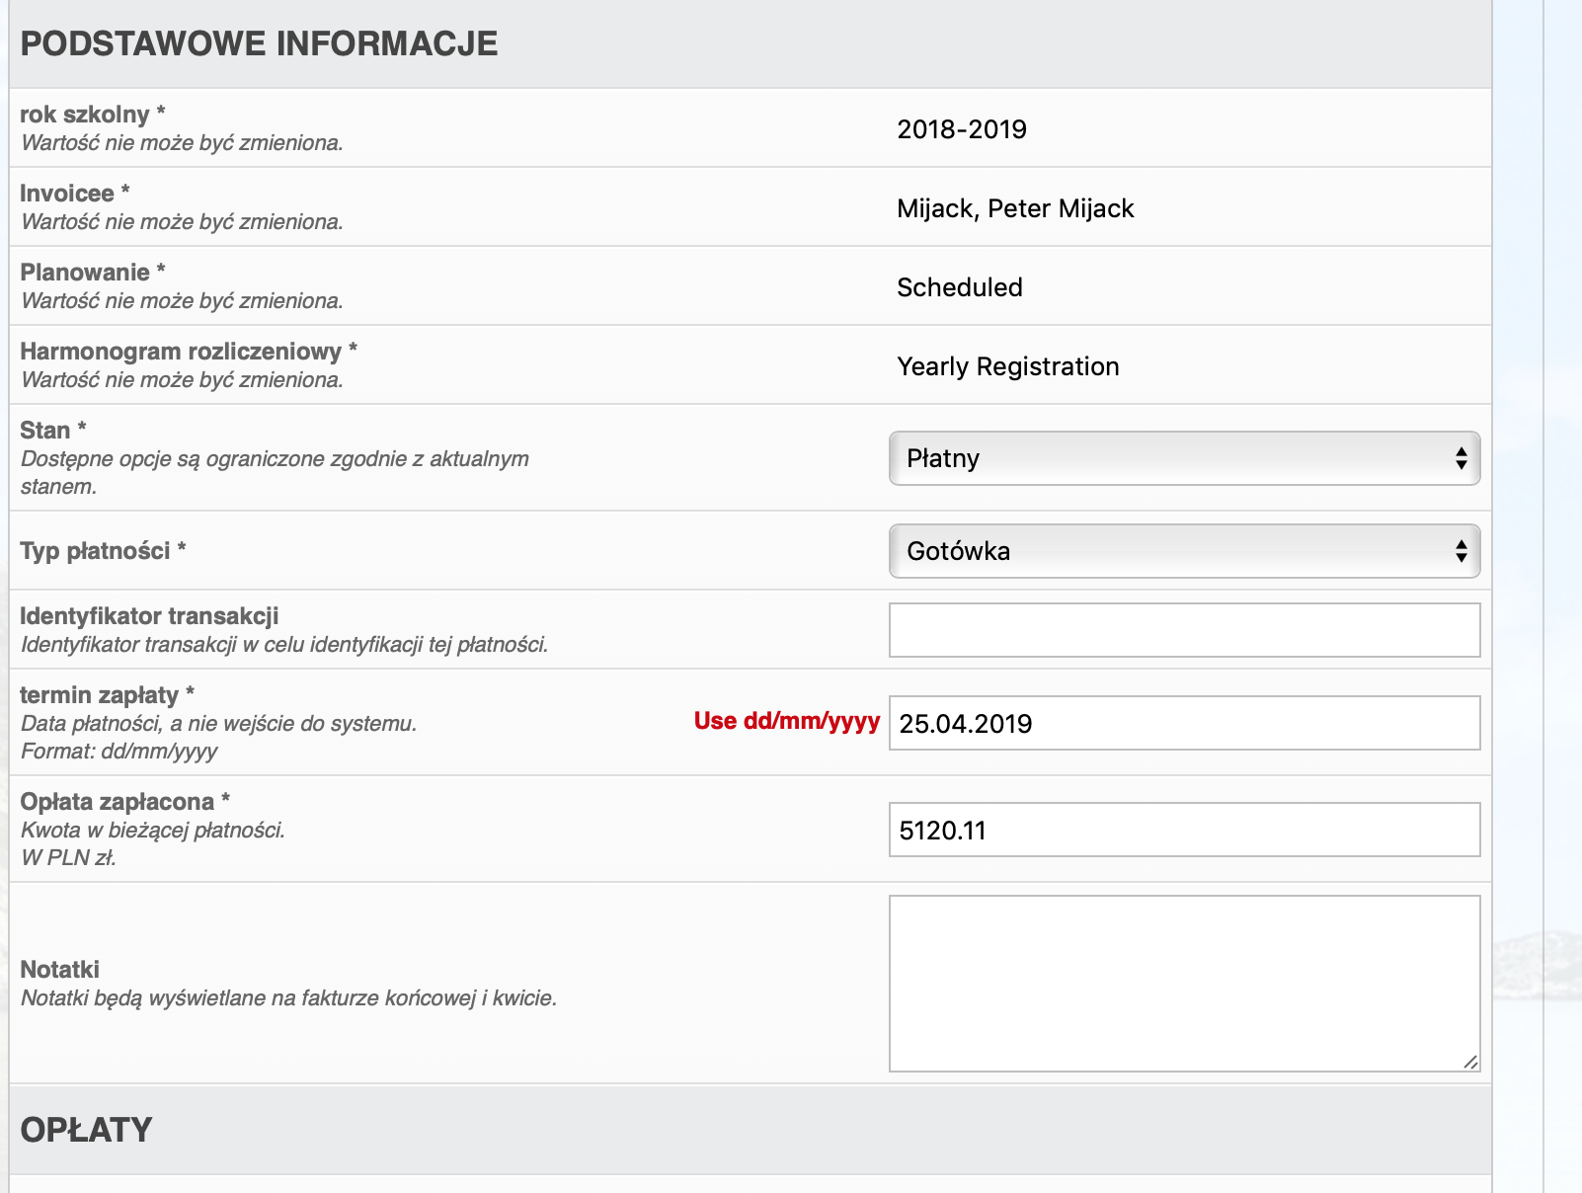Click the Notatki textarea resize handle

click(x=1470, y=1062)
